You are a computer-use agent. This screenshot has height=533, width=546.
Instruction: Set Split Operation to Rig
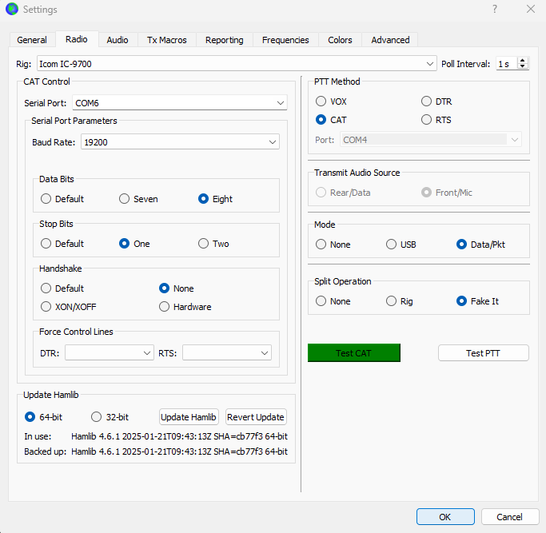click(x=392, y=301)
